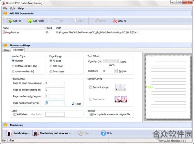Viewport: 194px width, 144px height.
Task: Open the File menu
Action: [5, 8]
